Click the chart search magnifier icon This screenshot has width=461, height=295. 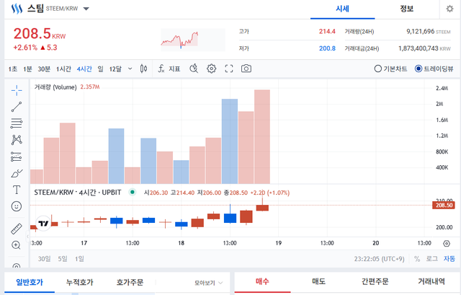[x=194, y=69]
